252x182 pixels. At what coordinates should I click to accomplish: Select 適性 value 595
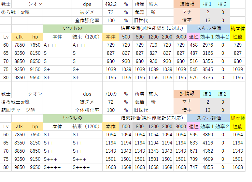(x=193, y=135)
